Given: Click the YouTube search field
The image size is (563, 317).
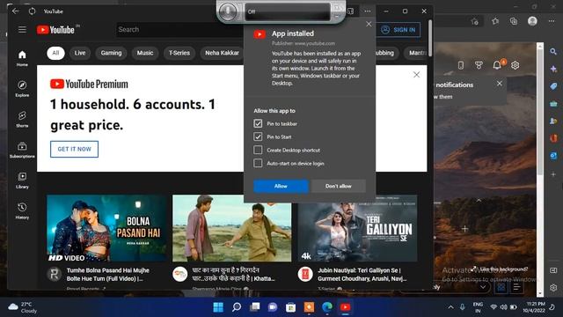Looking at the screenshot, I should pyautogui.click(x=179, y=30).
